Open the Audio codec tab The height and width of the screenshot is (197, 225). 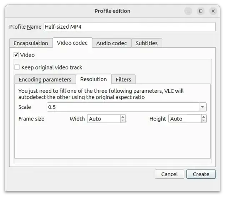(112, 43)
